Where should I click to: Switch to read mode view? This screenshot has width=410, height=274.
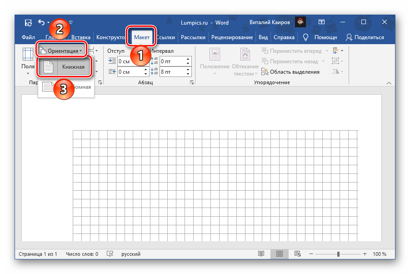point(261,254)
